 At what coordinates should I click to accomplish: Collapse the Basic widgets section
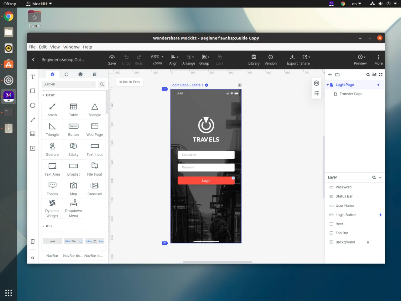pyautogui.click(x=43, y=95)
